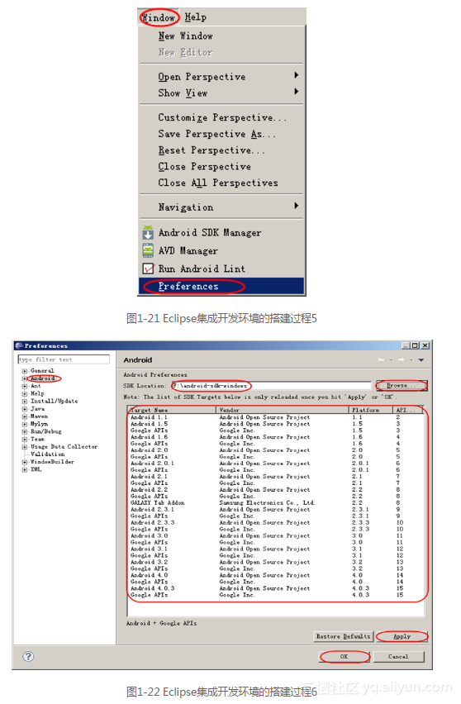Expand the Install/Update tree node
This screenshot has height=704, width=461.
[x=25, y=402]
